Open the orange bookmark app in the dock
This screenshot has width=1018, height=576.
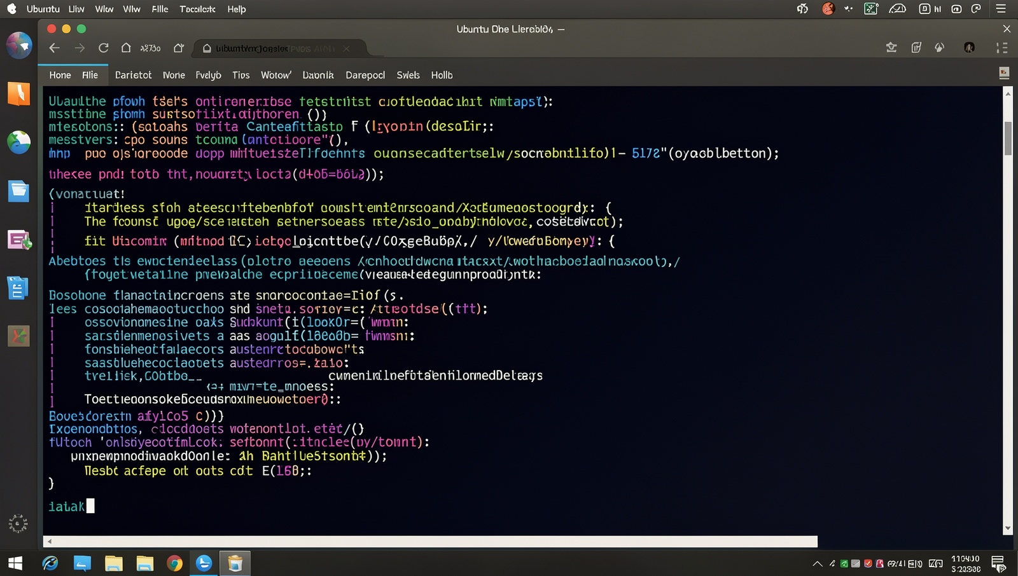(x=18, y=93)
